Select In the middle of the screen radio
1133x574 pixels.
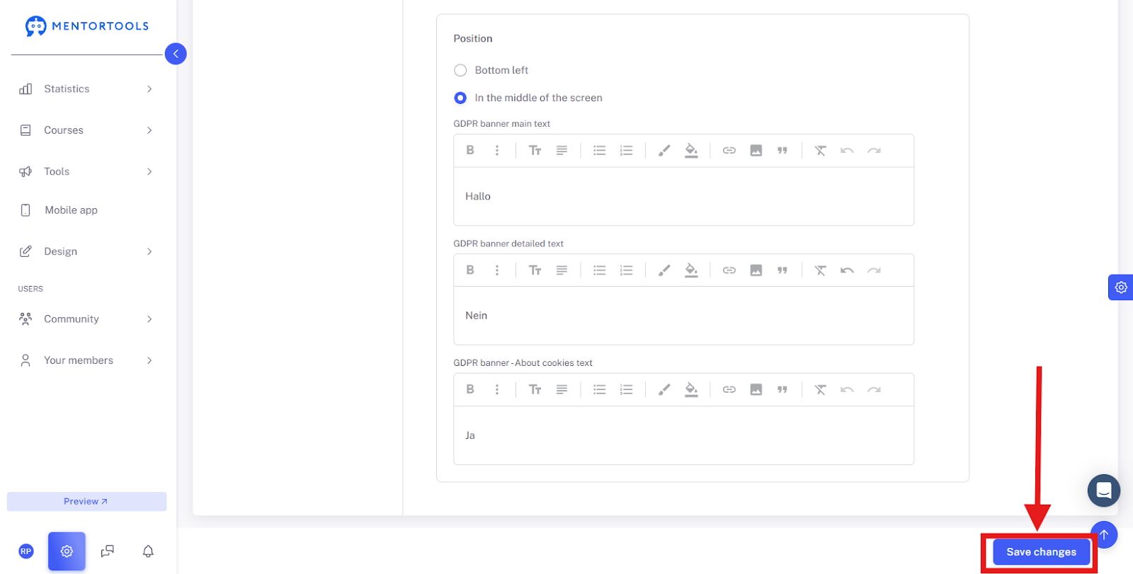(460, 98)
